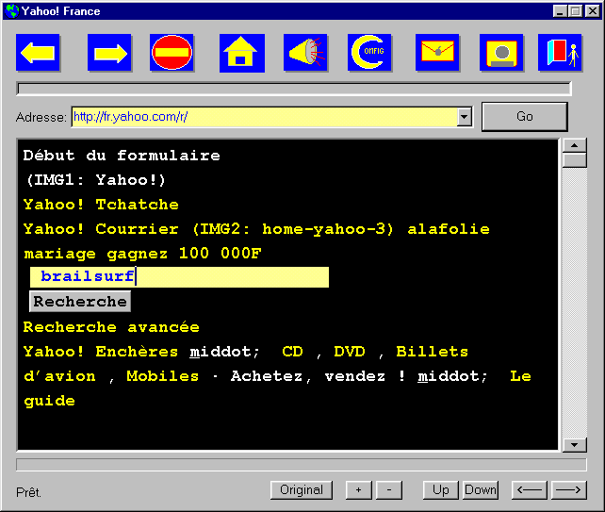
Task: Click the right arrow button at bottom
Action: pyautogui.click(x=569, y=490)
